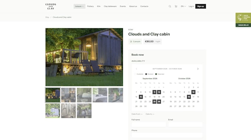Select October 1 in calendar
Screen dimensions: 251x140
click(184, 87)
